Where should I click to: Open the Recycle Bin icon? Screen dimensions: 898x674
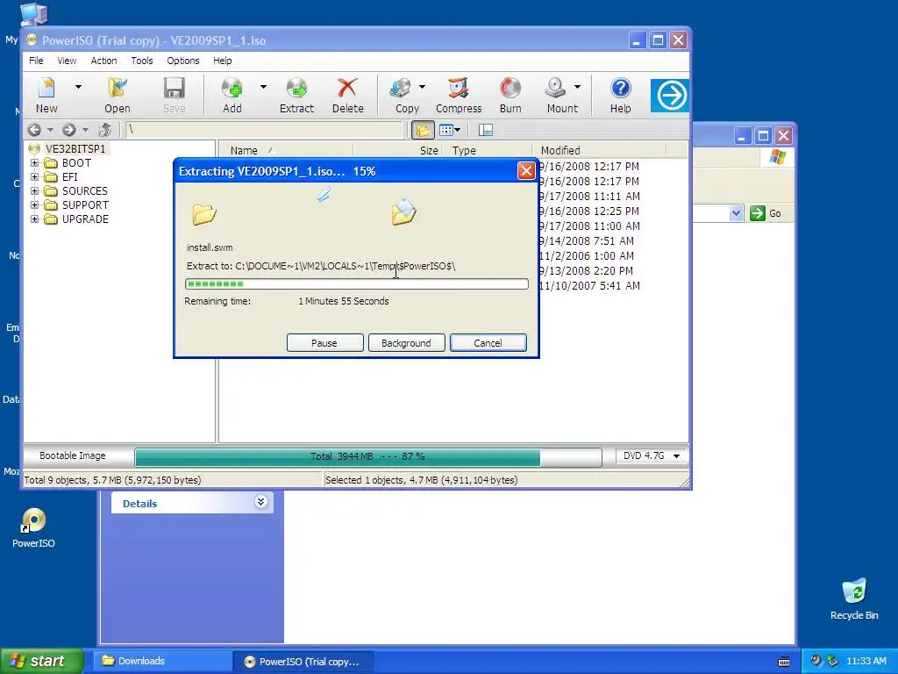pos(854,599)
